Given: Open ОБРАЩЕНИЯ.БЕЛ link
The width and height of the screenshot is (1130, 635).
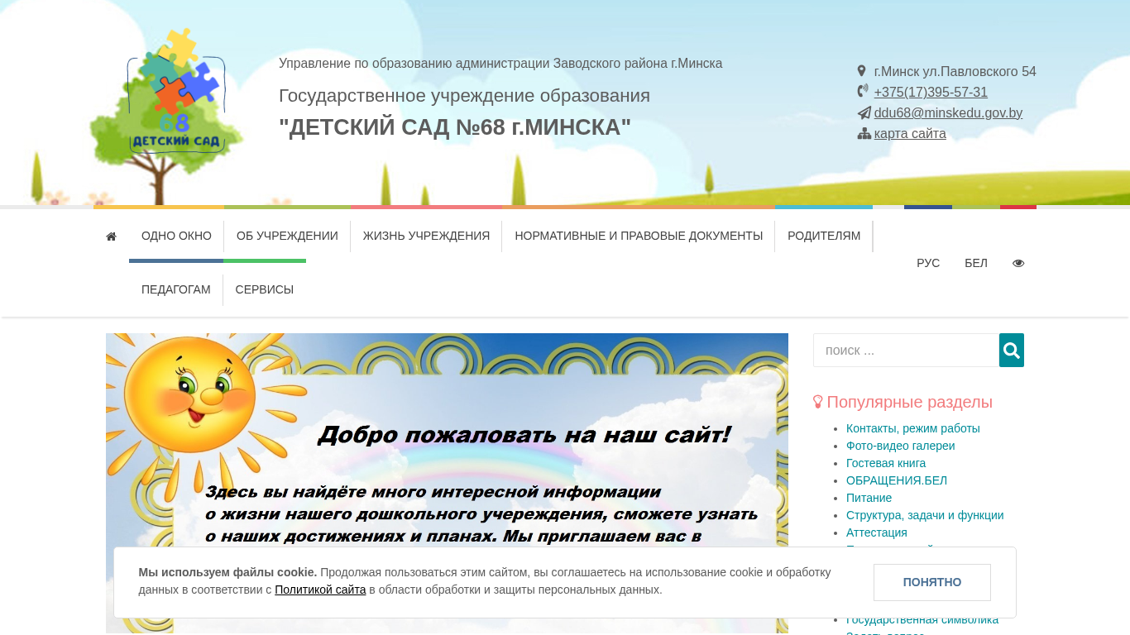Looking at the screenshot, I should pyautogui.click(x=897, y=480).
